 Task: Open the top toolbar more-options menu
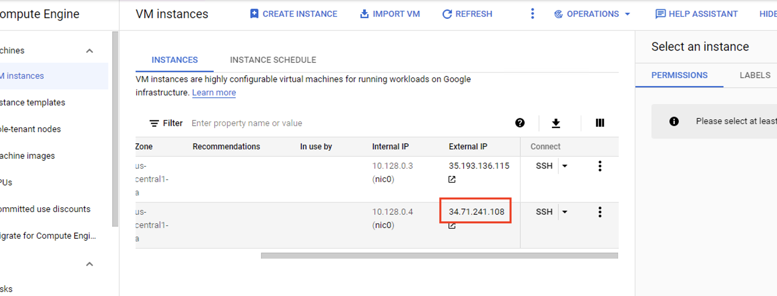coord(532,14)
